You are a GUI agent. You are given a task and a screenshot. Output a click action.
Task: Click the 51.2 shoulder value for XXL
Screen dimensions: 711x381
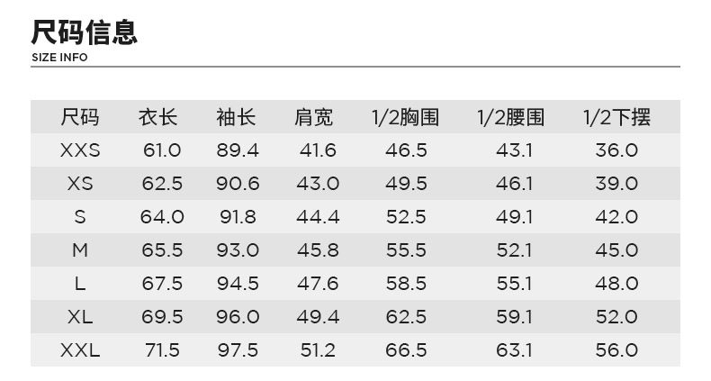pyautogui.click(x=317, y=350)
